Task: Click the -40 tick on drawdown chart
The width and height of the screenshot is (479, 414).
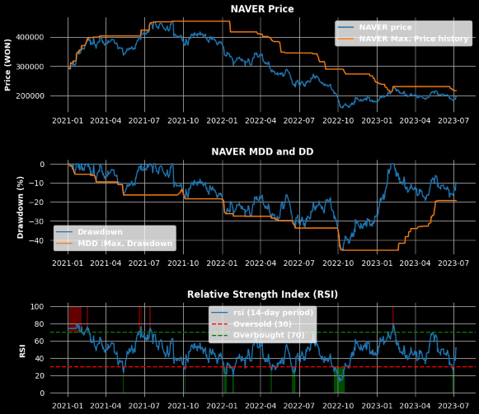Action: coord(36,240)
